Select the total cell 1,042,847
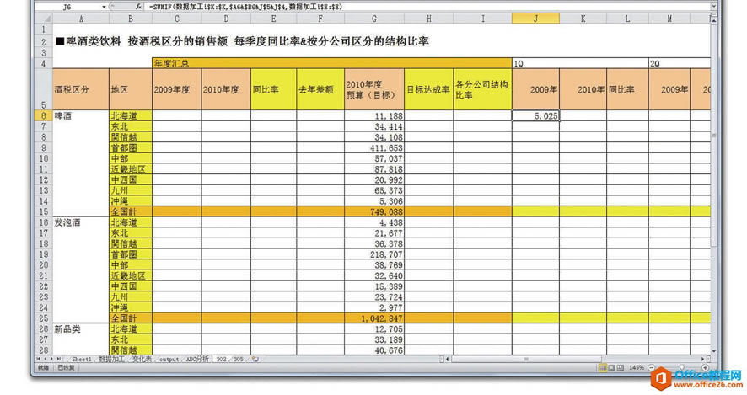 [x=374, y=318]
